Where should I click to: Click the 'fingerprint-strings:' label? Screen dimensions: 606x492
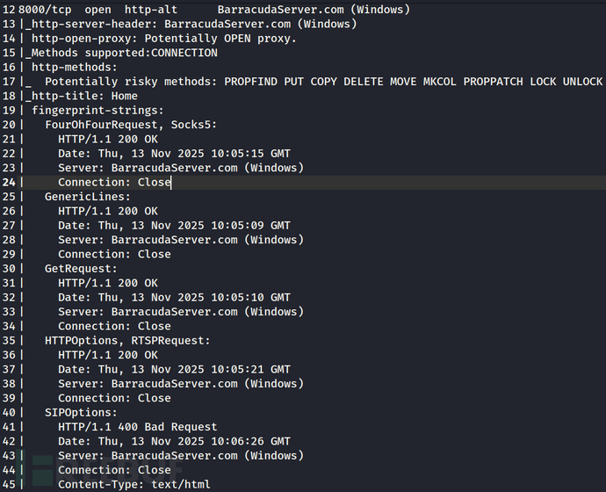tap(97, 110)
